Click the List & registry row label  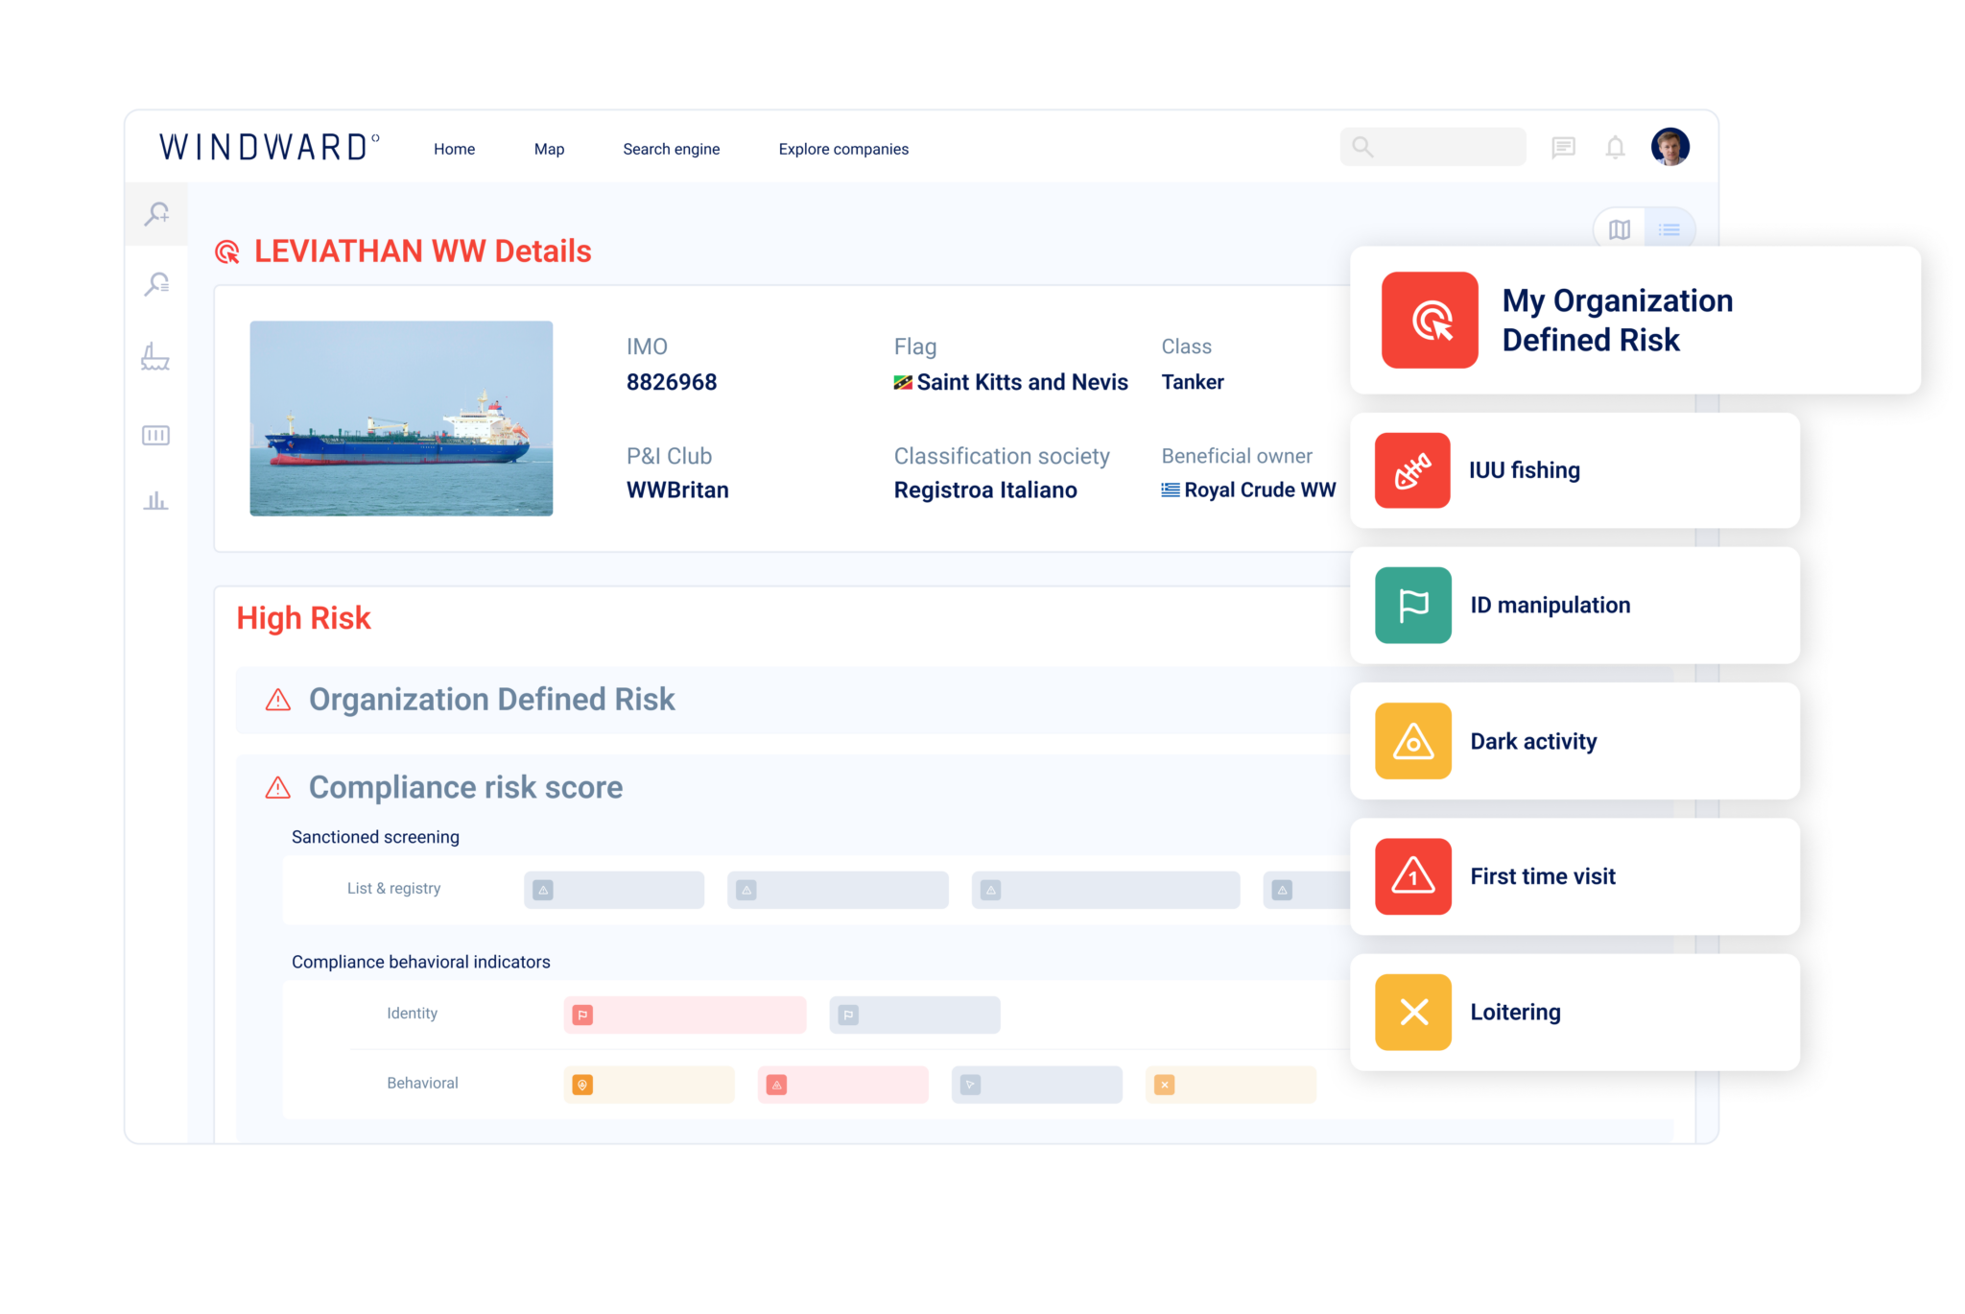[x=393, y=889]
